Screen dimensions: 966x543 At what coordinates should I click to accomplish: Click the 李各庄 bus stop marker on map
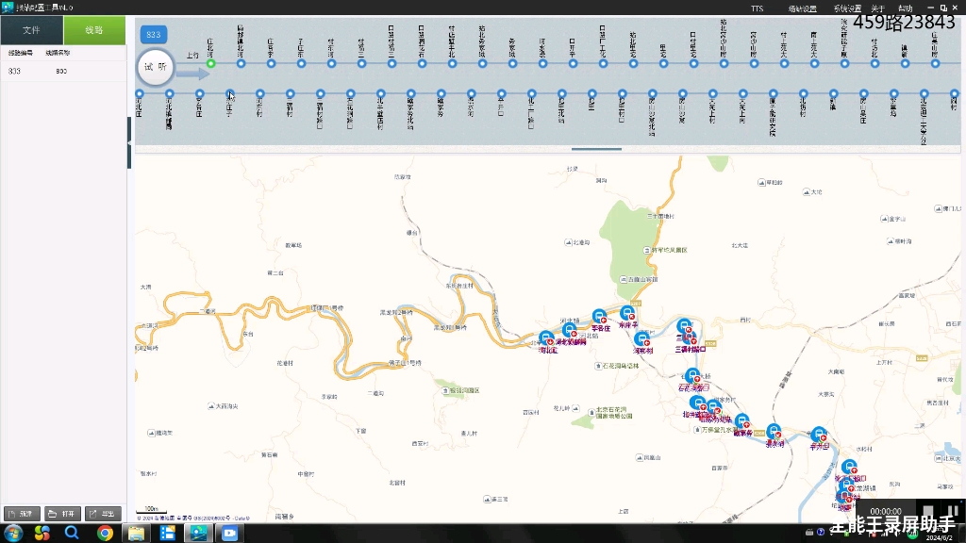click(x=599, y=317)
